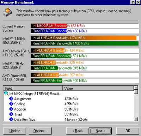The height and width of the screenshot is (136, 141).
Task: Click the magnifier icon beside Int MMX Result
Action: 6,93
